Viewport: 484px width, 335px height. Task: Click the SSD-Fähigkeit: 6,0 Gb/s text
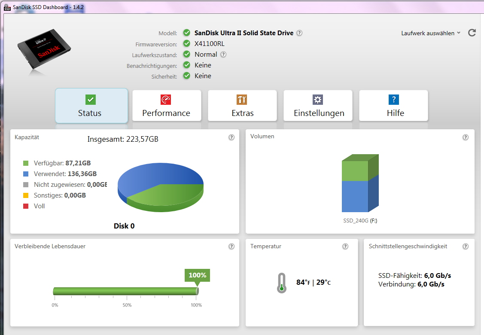click(x=414, y=276)
